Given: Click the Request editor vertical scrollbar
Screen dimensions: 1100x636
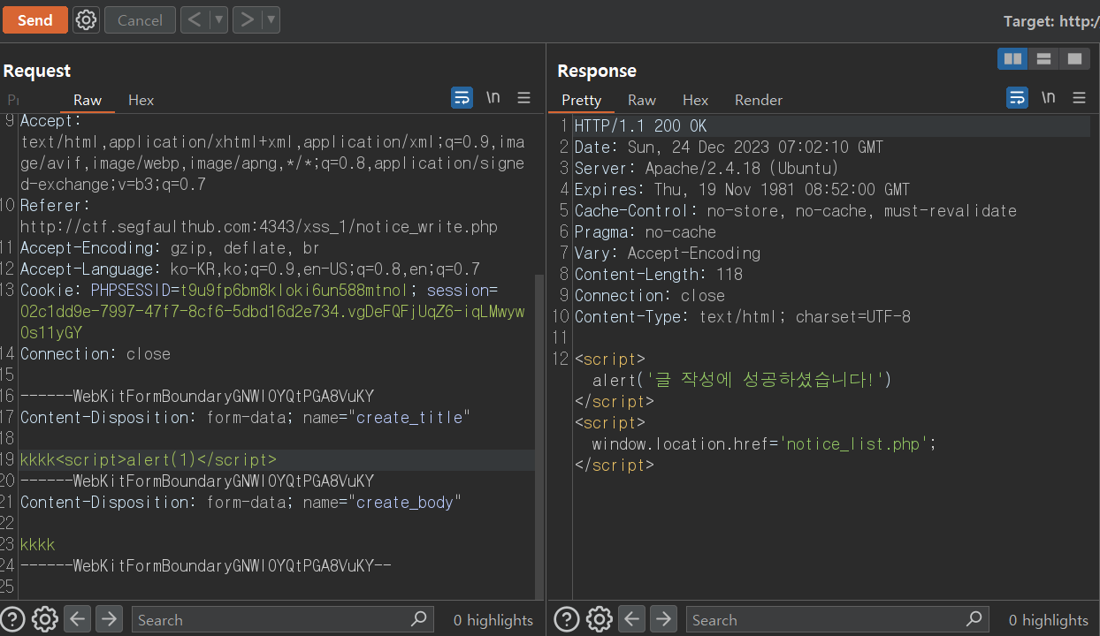Looking at the screenshot, I should coord(539,436).
